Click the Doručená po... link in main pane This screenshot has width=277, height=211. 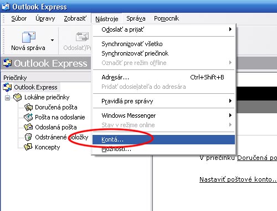click(x=257, y=158)
